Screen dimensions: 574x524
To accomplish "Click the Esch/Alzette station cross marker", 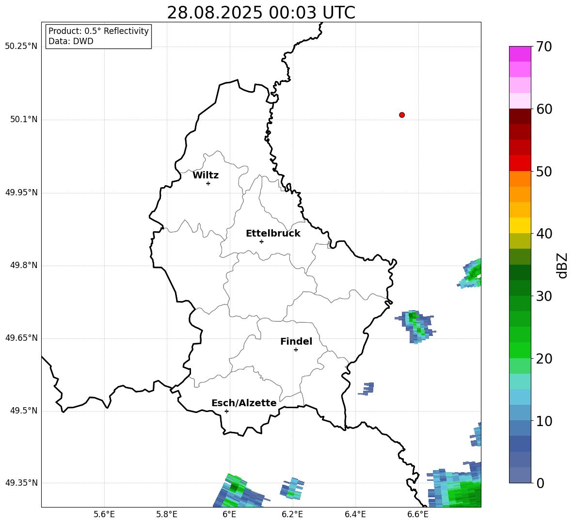I will tap(226, 411).
